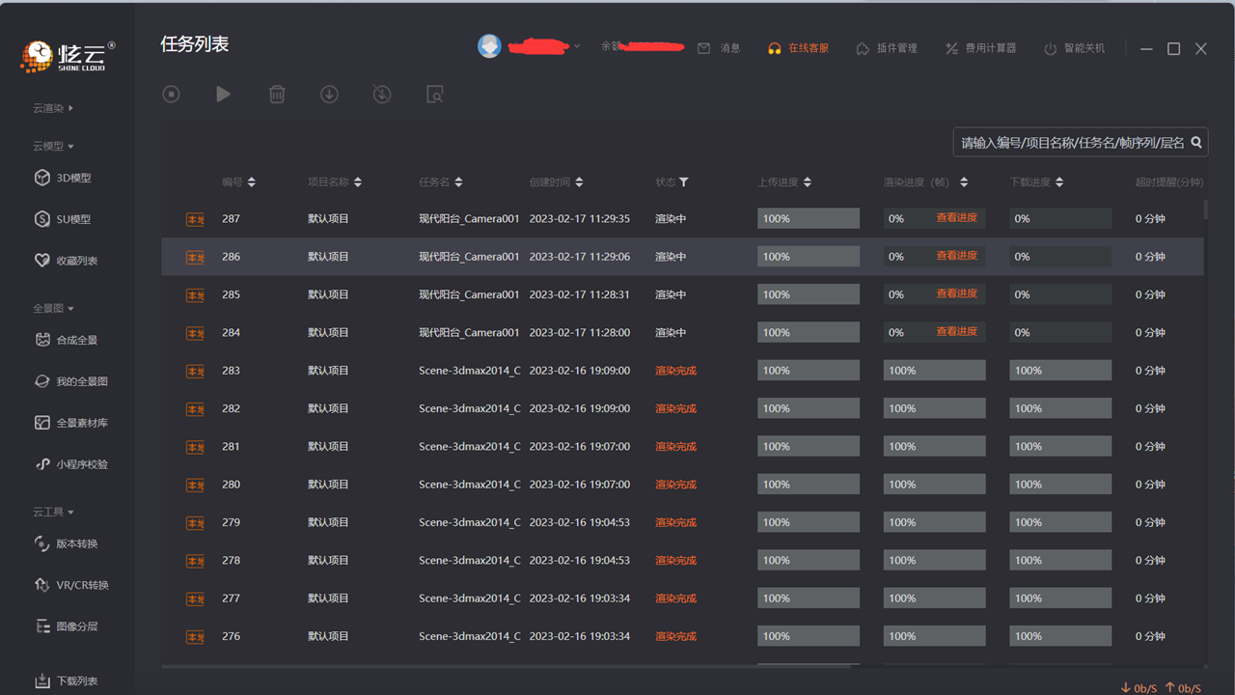Collapse the 云工具 sidebar section
The height and width of the screenshot is (695, 1235).
tap(53, 512)
